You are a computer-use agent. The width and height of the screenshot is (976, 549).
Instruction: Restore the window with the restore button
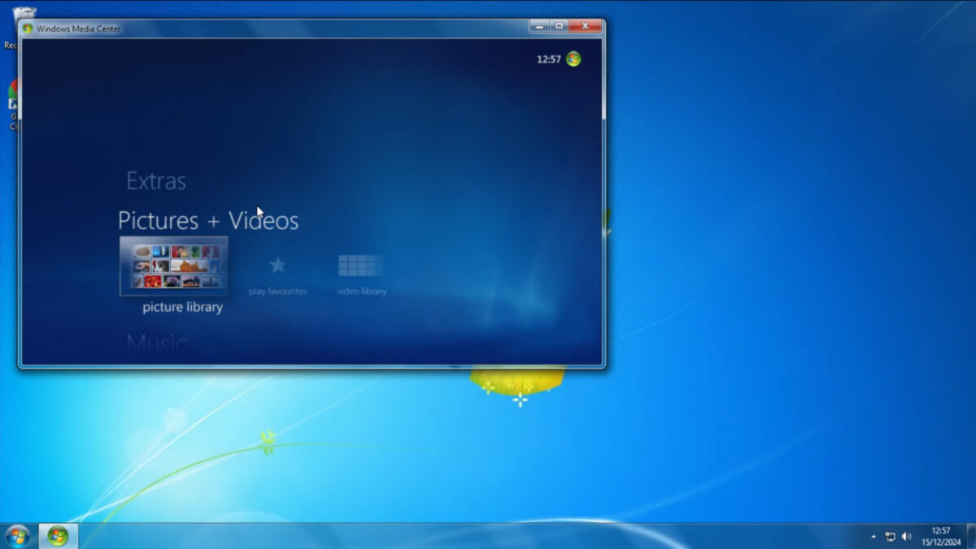point(560,26)
